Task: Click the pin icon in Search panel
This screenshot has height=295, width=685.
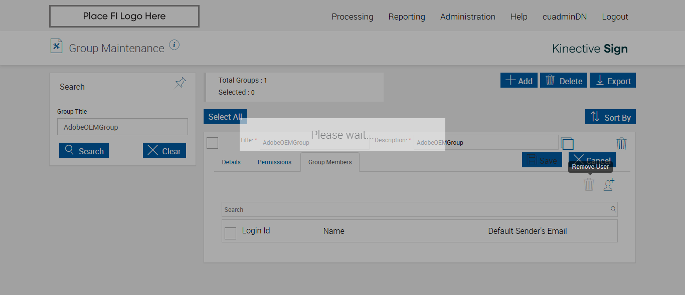Action: [x=181, y=83]
